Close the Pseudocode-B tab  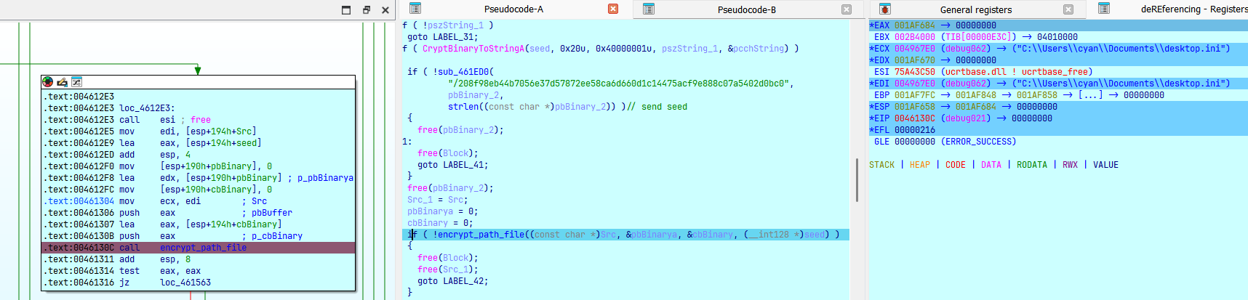847,9
